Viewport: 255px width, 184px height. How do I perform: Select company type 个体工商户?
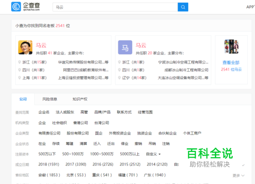(x=192, y=133)
